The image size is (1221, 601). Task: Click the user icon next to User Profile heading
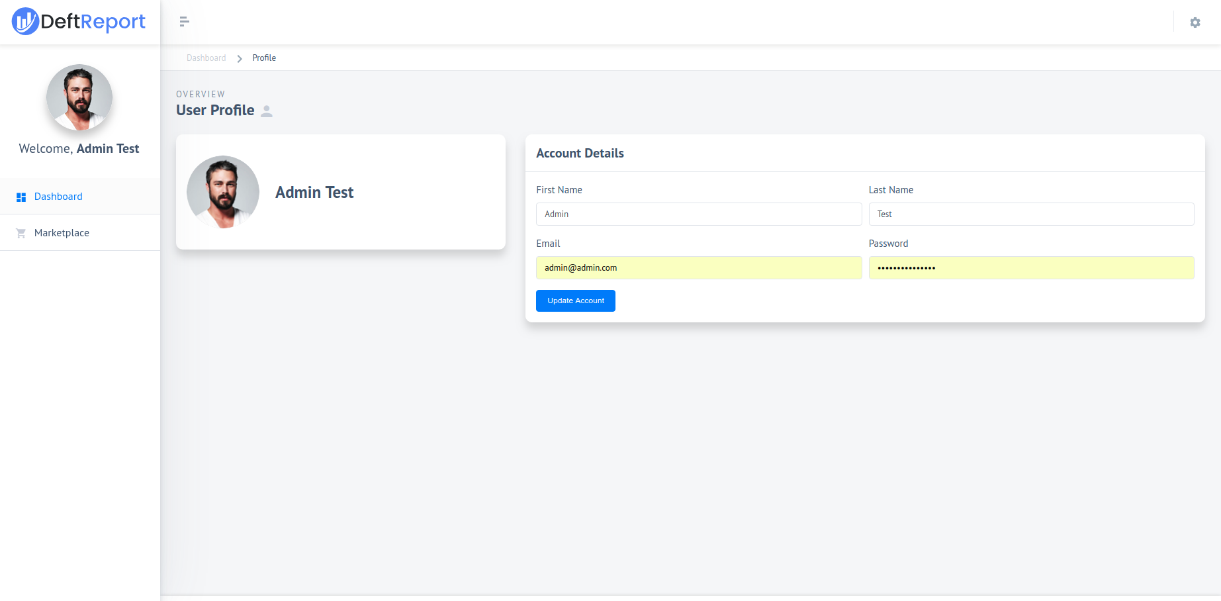[x=267, y=111]
